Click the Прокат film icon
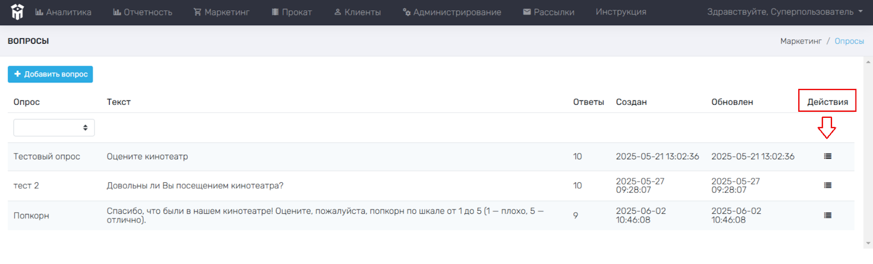The width and height of the screenshot is (873, 264). [276, 11]
